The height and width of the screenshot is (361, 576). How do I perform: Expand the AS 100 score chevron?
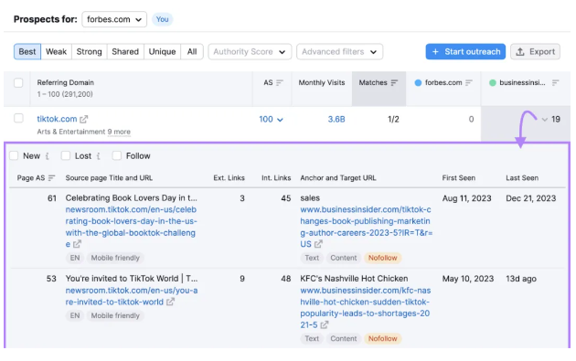click(x=280, y=120)
